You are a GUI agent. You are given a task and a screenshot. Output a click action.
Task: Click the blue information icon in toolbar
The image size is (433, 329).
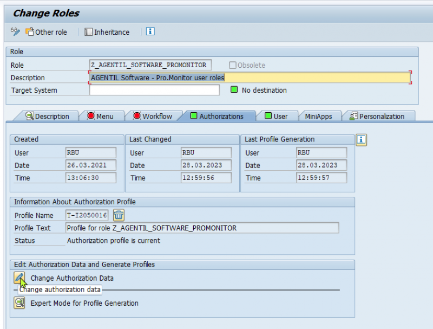150,31
